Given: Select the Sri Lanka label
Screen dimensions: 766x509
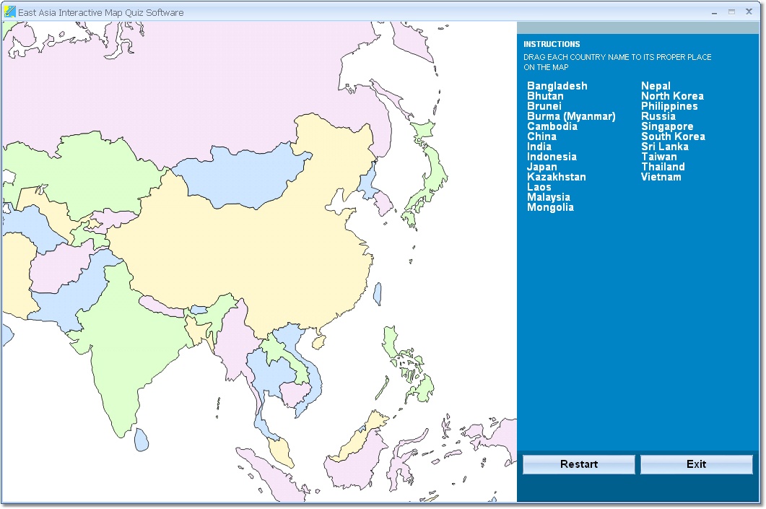Looking at the screenshot, I should 664,147.
